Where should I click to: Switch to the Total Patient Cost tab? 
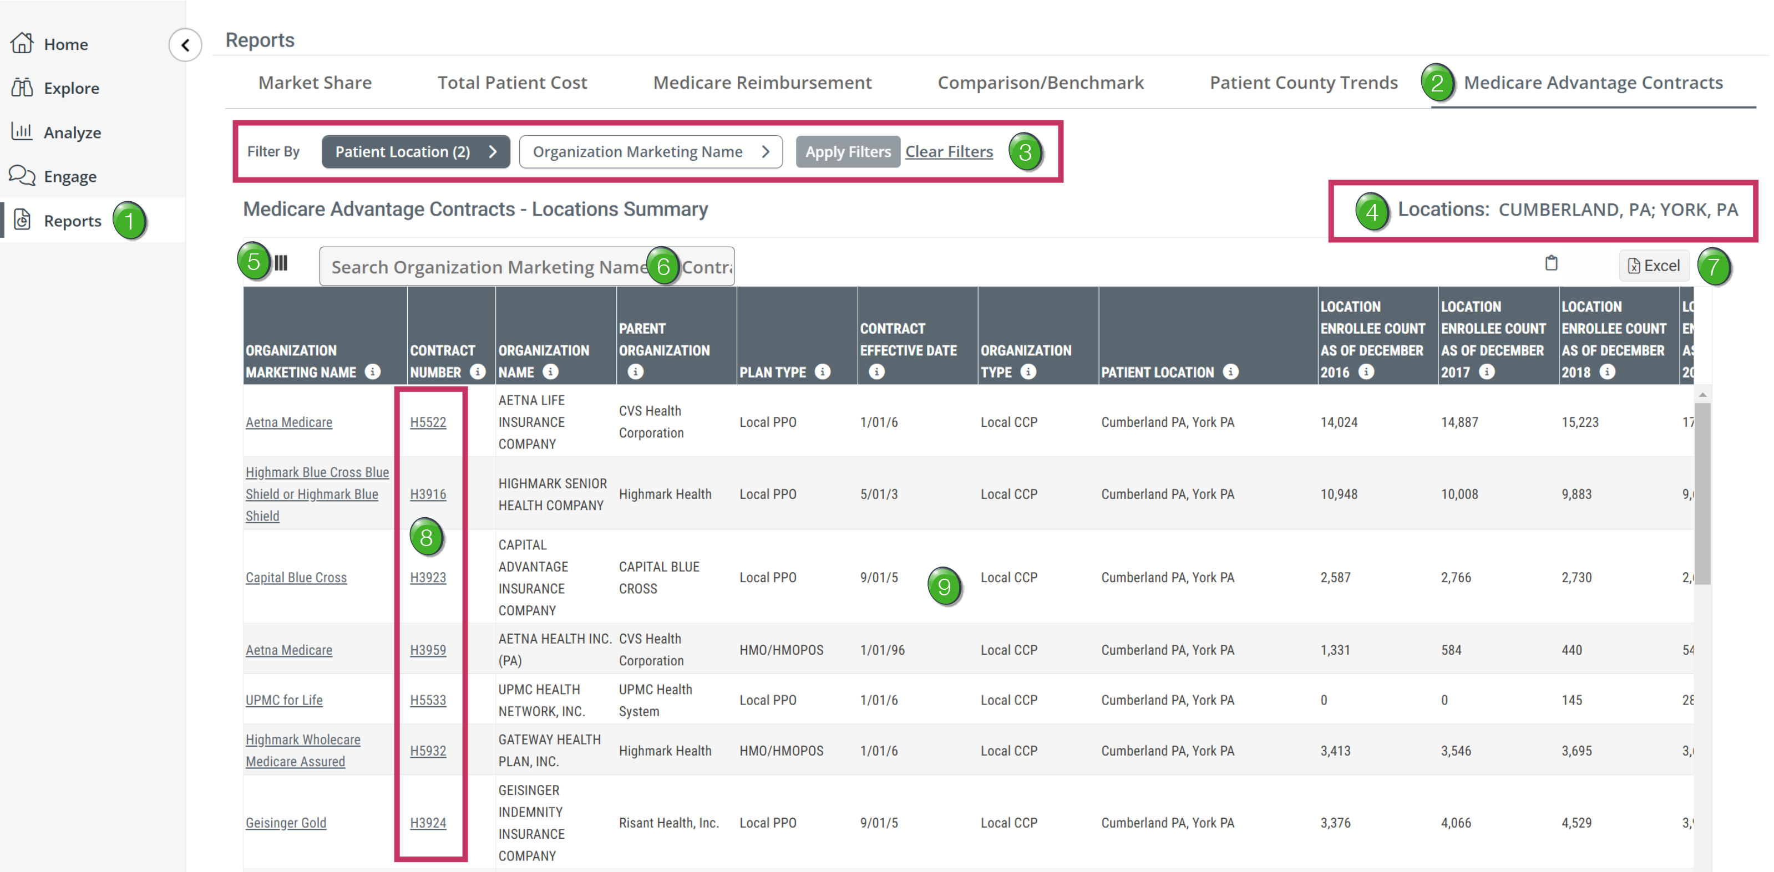coord(513,83)
